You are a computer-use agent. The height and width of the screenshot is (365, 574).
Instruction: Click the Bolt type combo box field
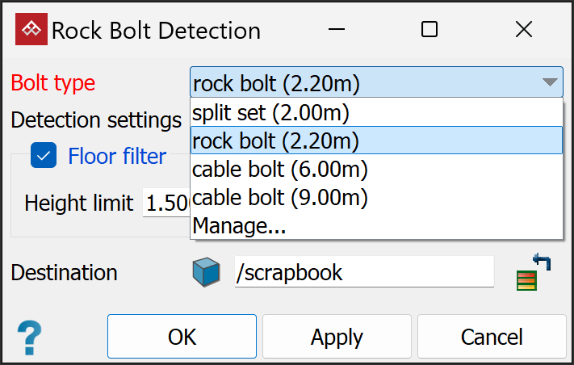pyautogui.click(x=363, y=82)
